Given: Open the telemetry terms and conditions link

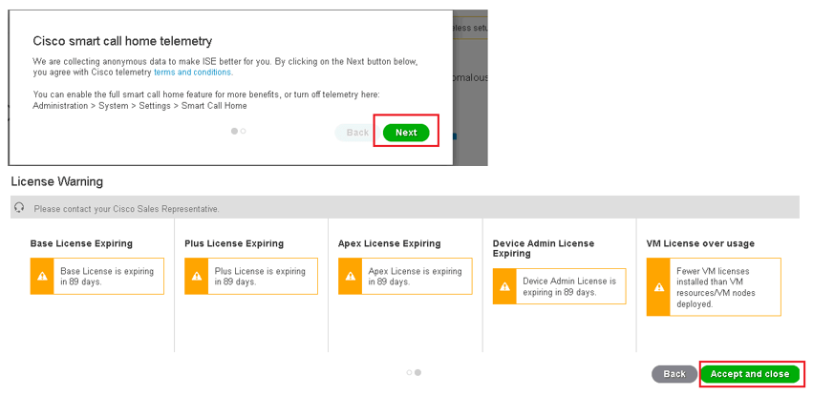Looking at the screenshot, I should point(192,73).
